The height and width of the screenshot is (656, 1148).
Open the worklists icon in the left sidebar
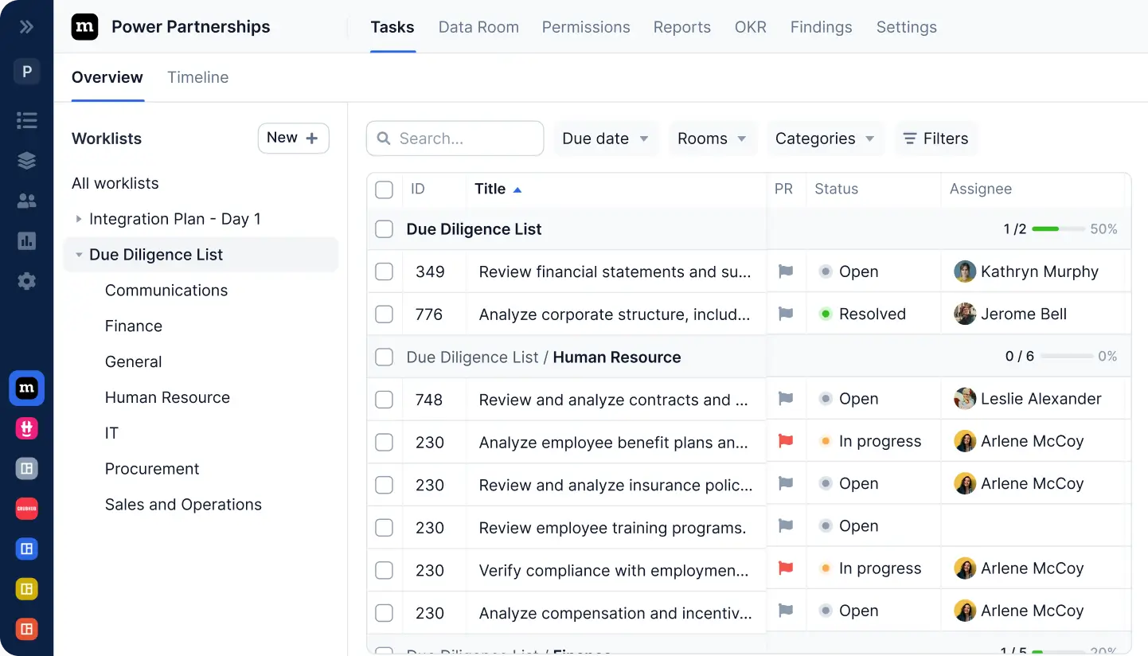point(26,120)
